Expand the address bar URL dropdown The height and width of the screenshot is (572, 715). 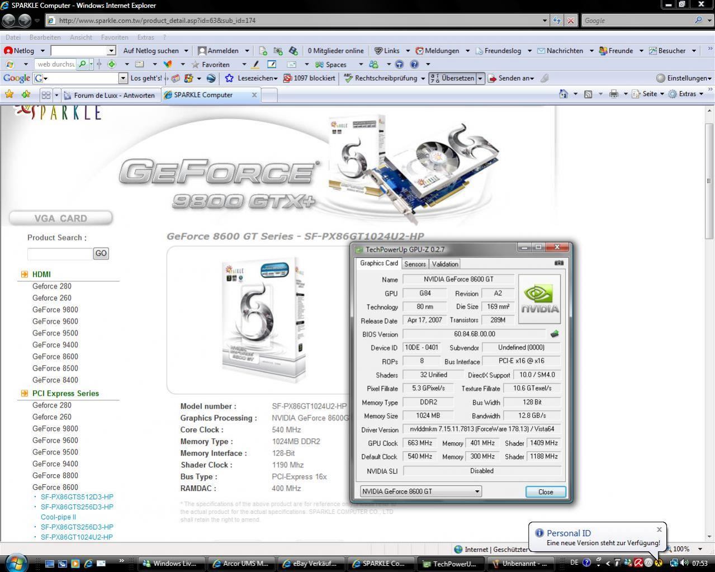coord(544,20)
